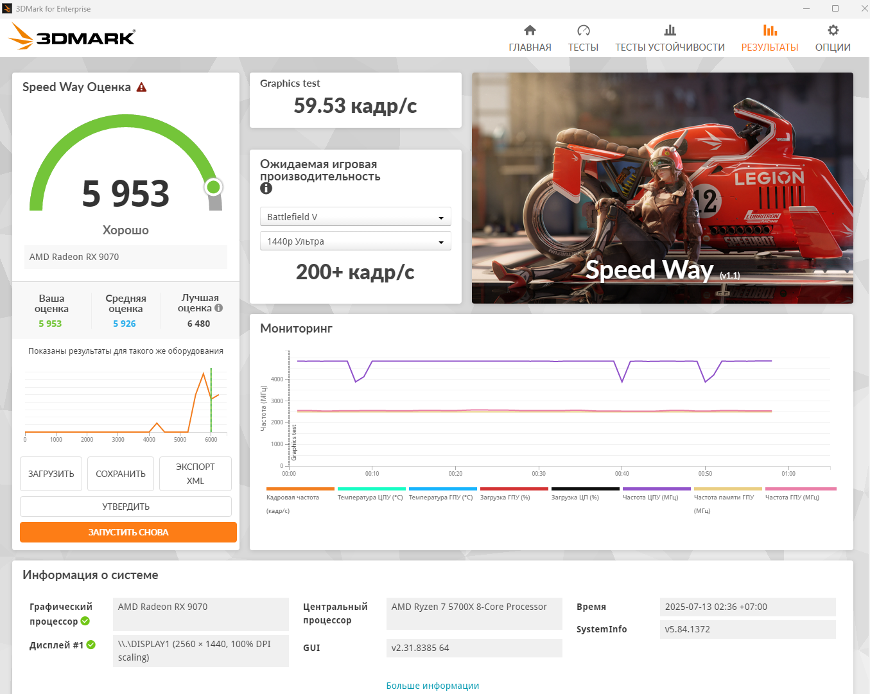Viewport: 870px width, 694px height.
Task: Click the gauge icon for Тесты
Action: tap(583, 30)
